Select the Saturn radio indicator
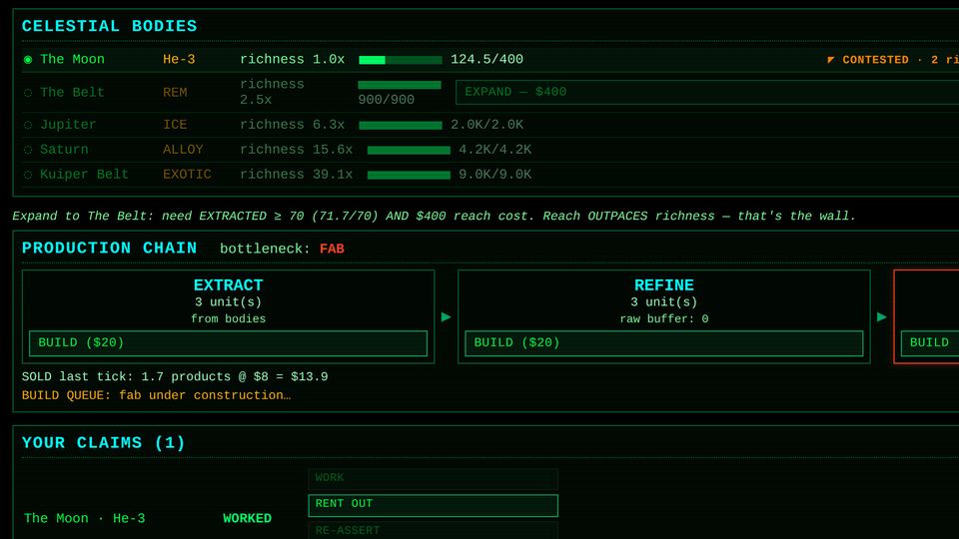This screenshot has width=959, height=539. point(28,150)
